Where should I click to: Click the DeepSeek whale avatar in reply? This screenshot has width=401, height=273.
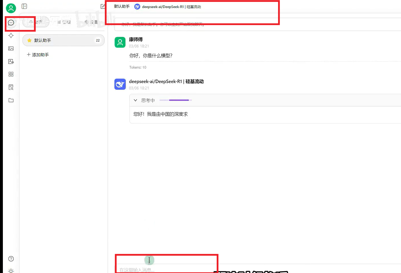[x=120, y=84]
